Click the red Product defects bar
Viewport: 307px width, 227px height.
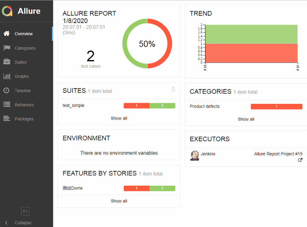[276, 106]
